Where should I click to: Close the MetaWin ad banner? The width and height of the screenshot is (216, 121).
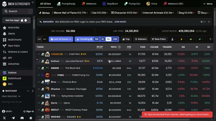[209, 22]
